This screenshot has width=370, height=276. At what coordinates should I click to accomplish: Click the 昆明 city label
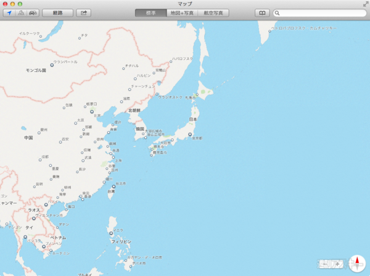pos(39,184)
